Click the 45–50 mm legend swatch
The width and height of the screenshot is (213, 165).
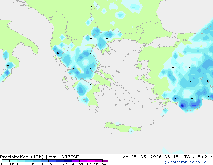(99, 161)
